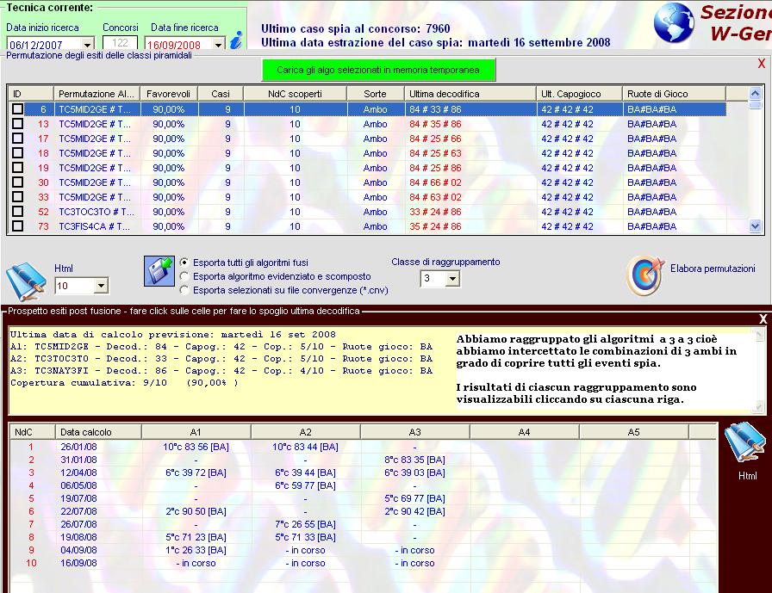Click cell '1°c 26 33 [BA]' in NdC 9 row
The width and height of the screenshot is (772, 593).
coord(196,550)
